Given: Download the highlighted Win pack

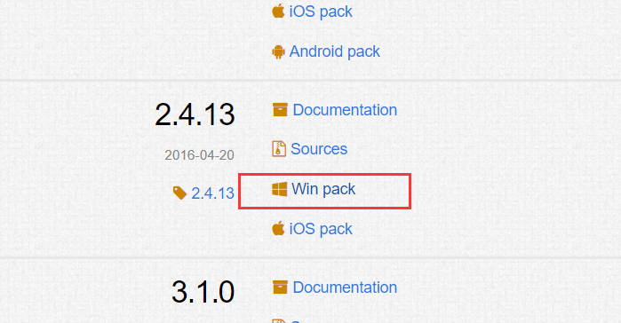Looking at the screenshot, I should click(x=323, y=189).
